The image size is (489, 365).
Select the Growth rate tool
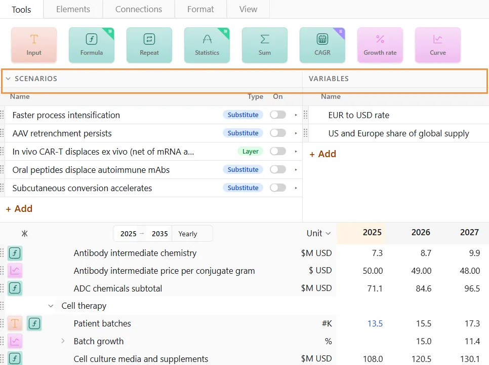[380, 45]
